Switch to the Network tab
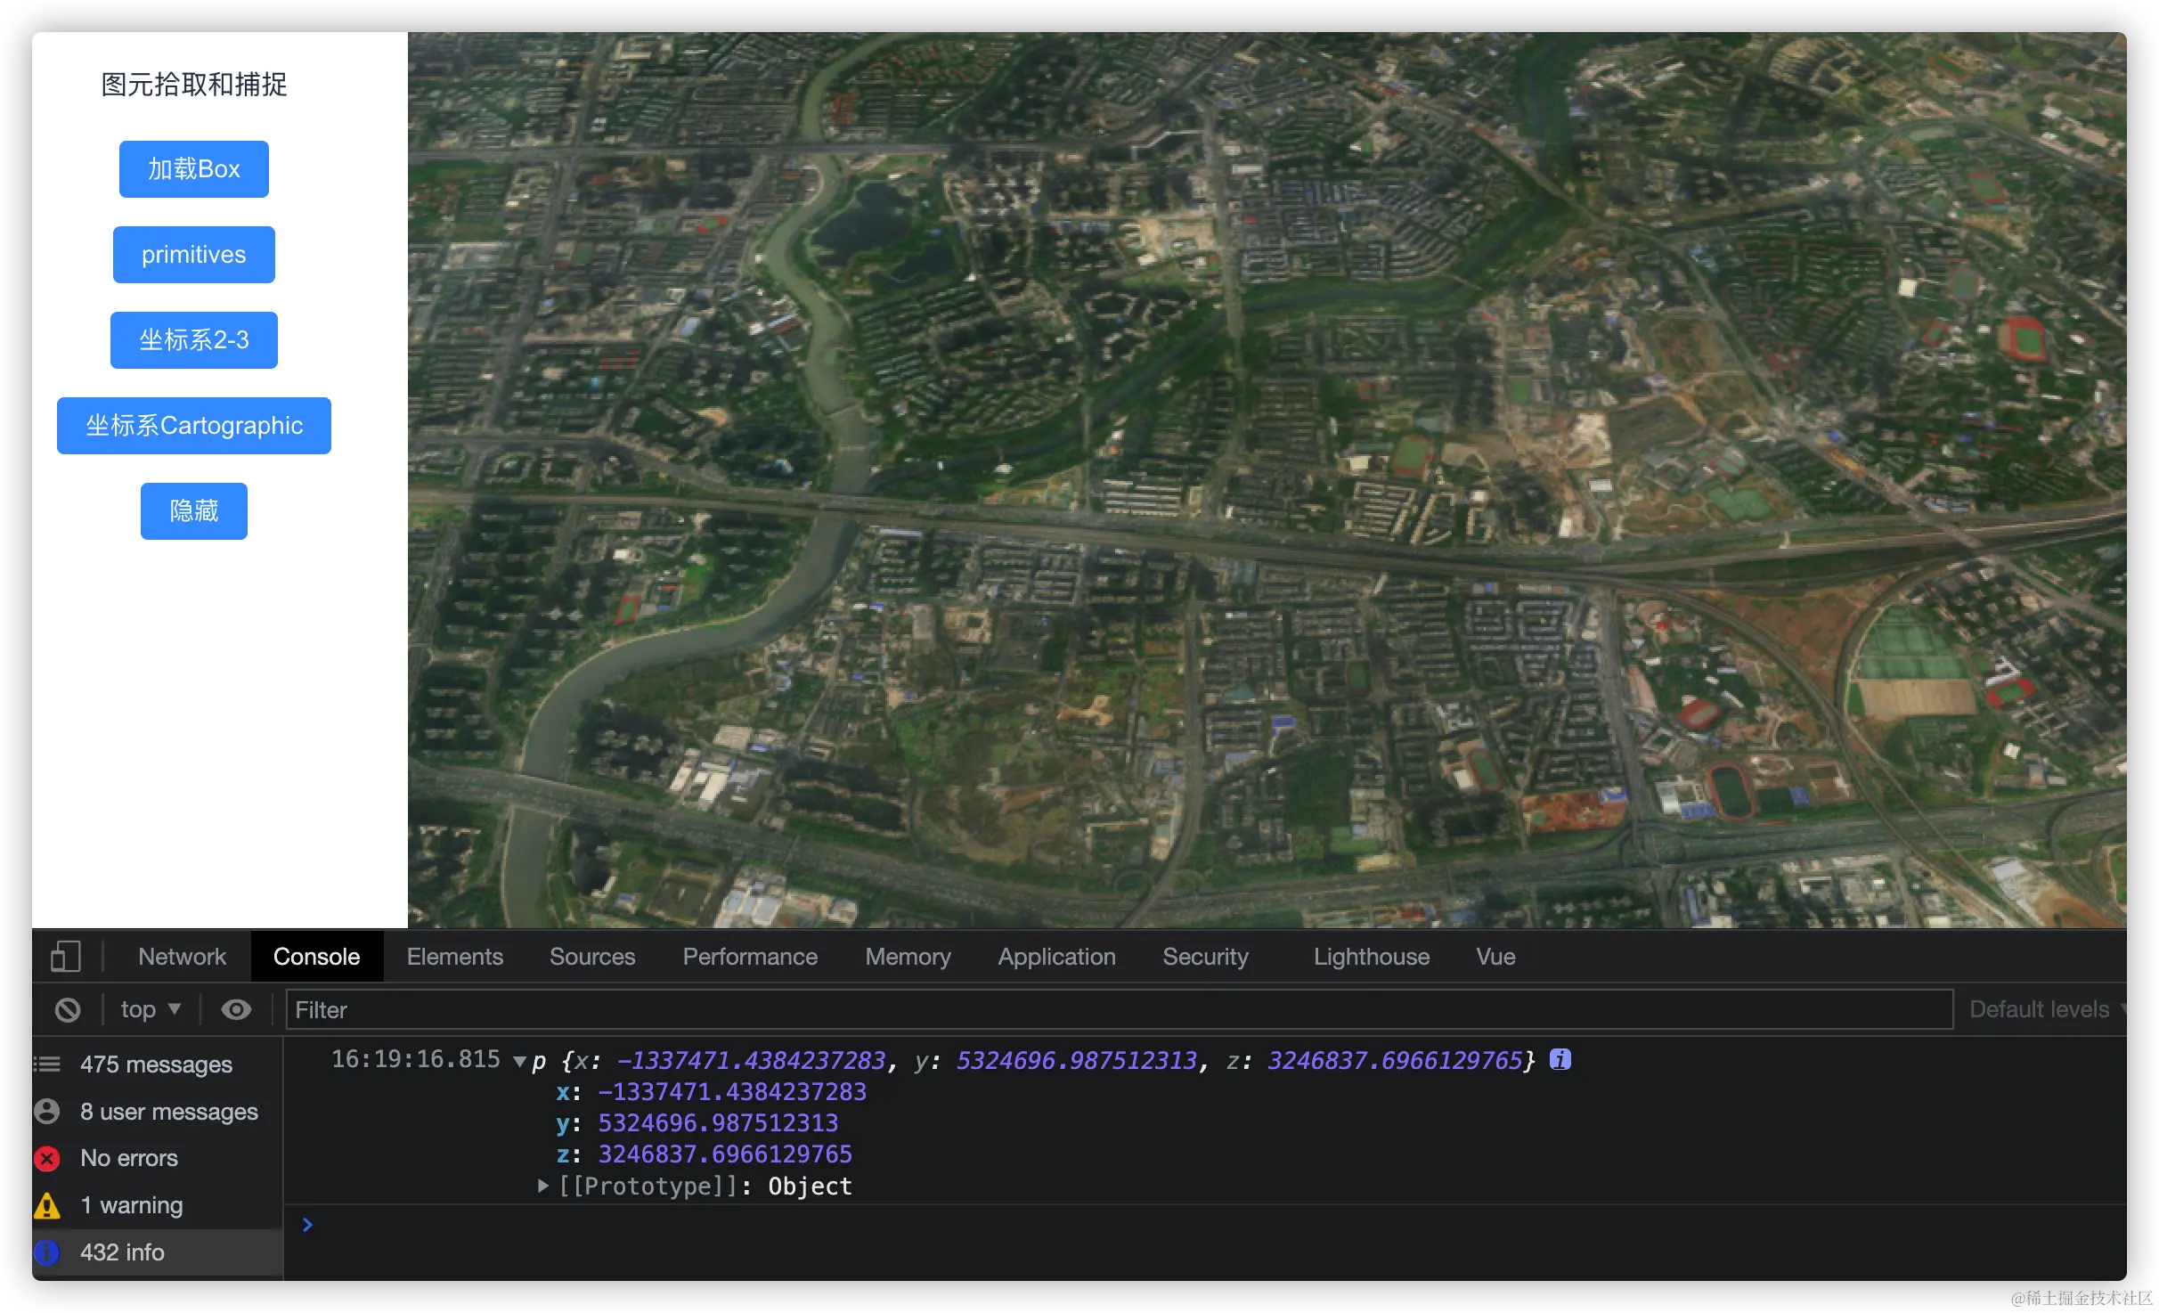This screenshot has height=1313, width=2159. [x=182, y=956]
